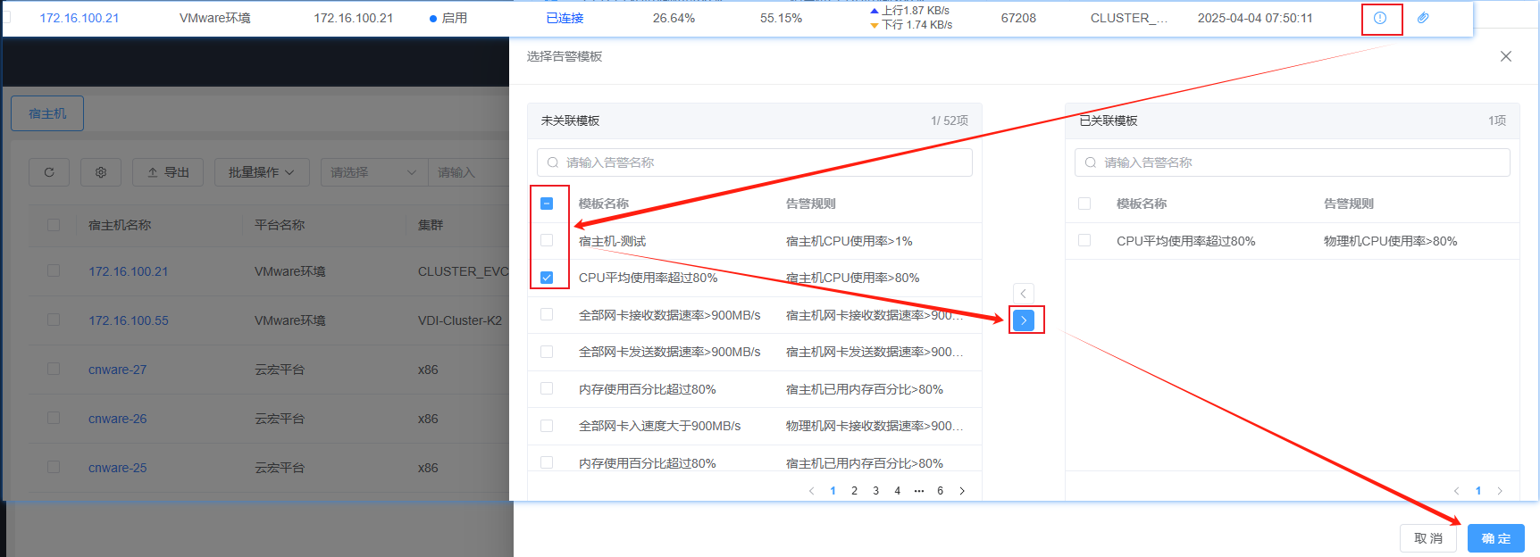This screenshot has height=557, width=1540.
Task: Open host cnware-26 link
Action: 118,419
